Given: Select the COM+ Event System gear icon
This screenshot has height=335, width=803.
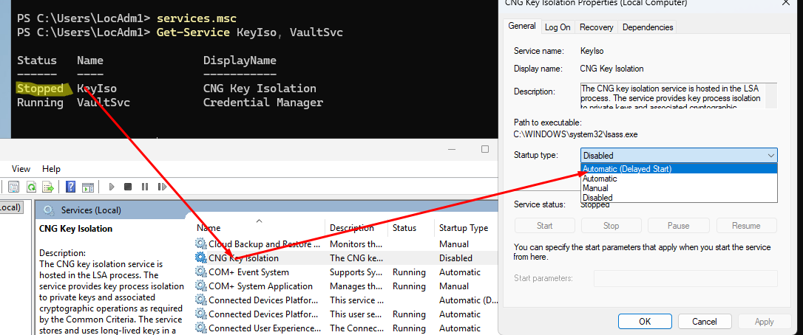Looking at the screenshot, I should [x=200, y=272].
